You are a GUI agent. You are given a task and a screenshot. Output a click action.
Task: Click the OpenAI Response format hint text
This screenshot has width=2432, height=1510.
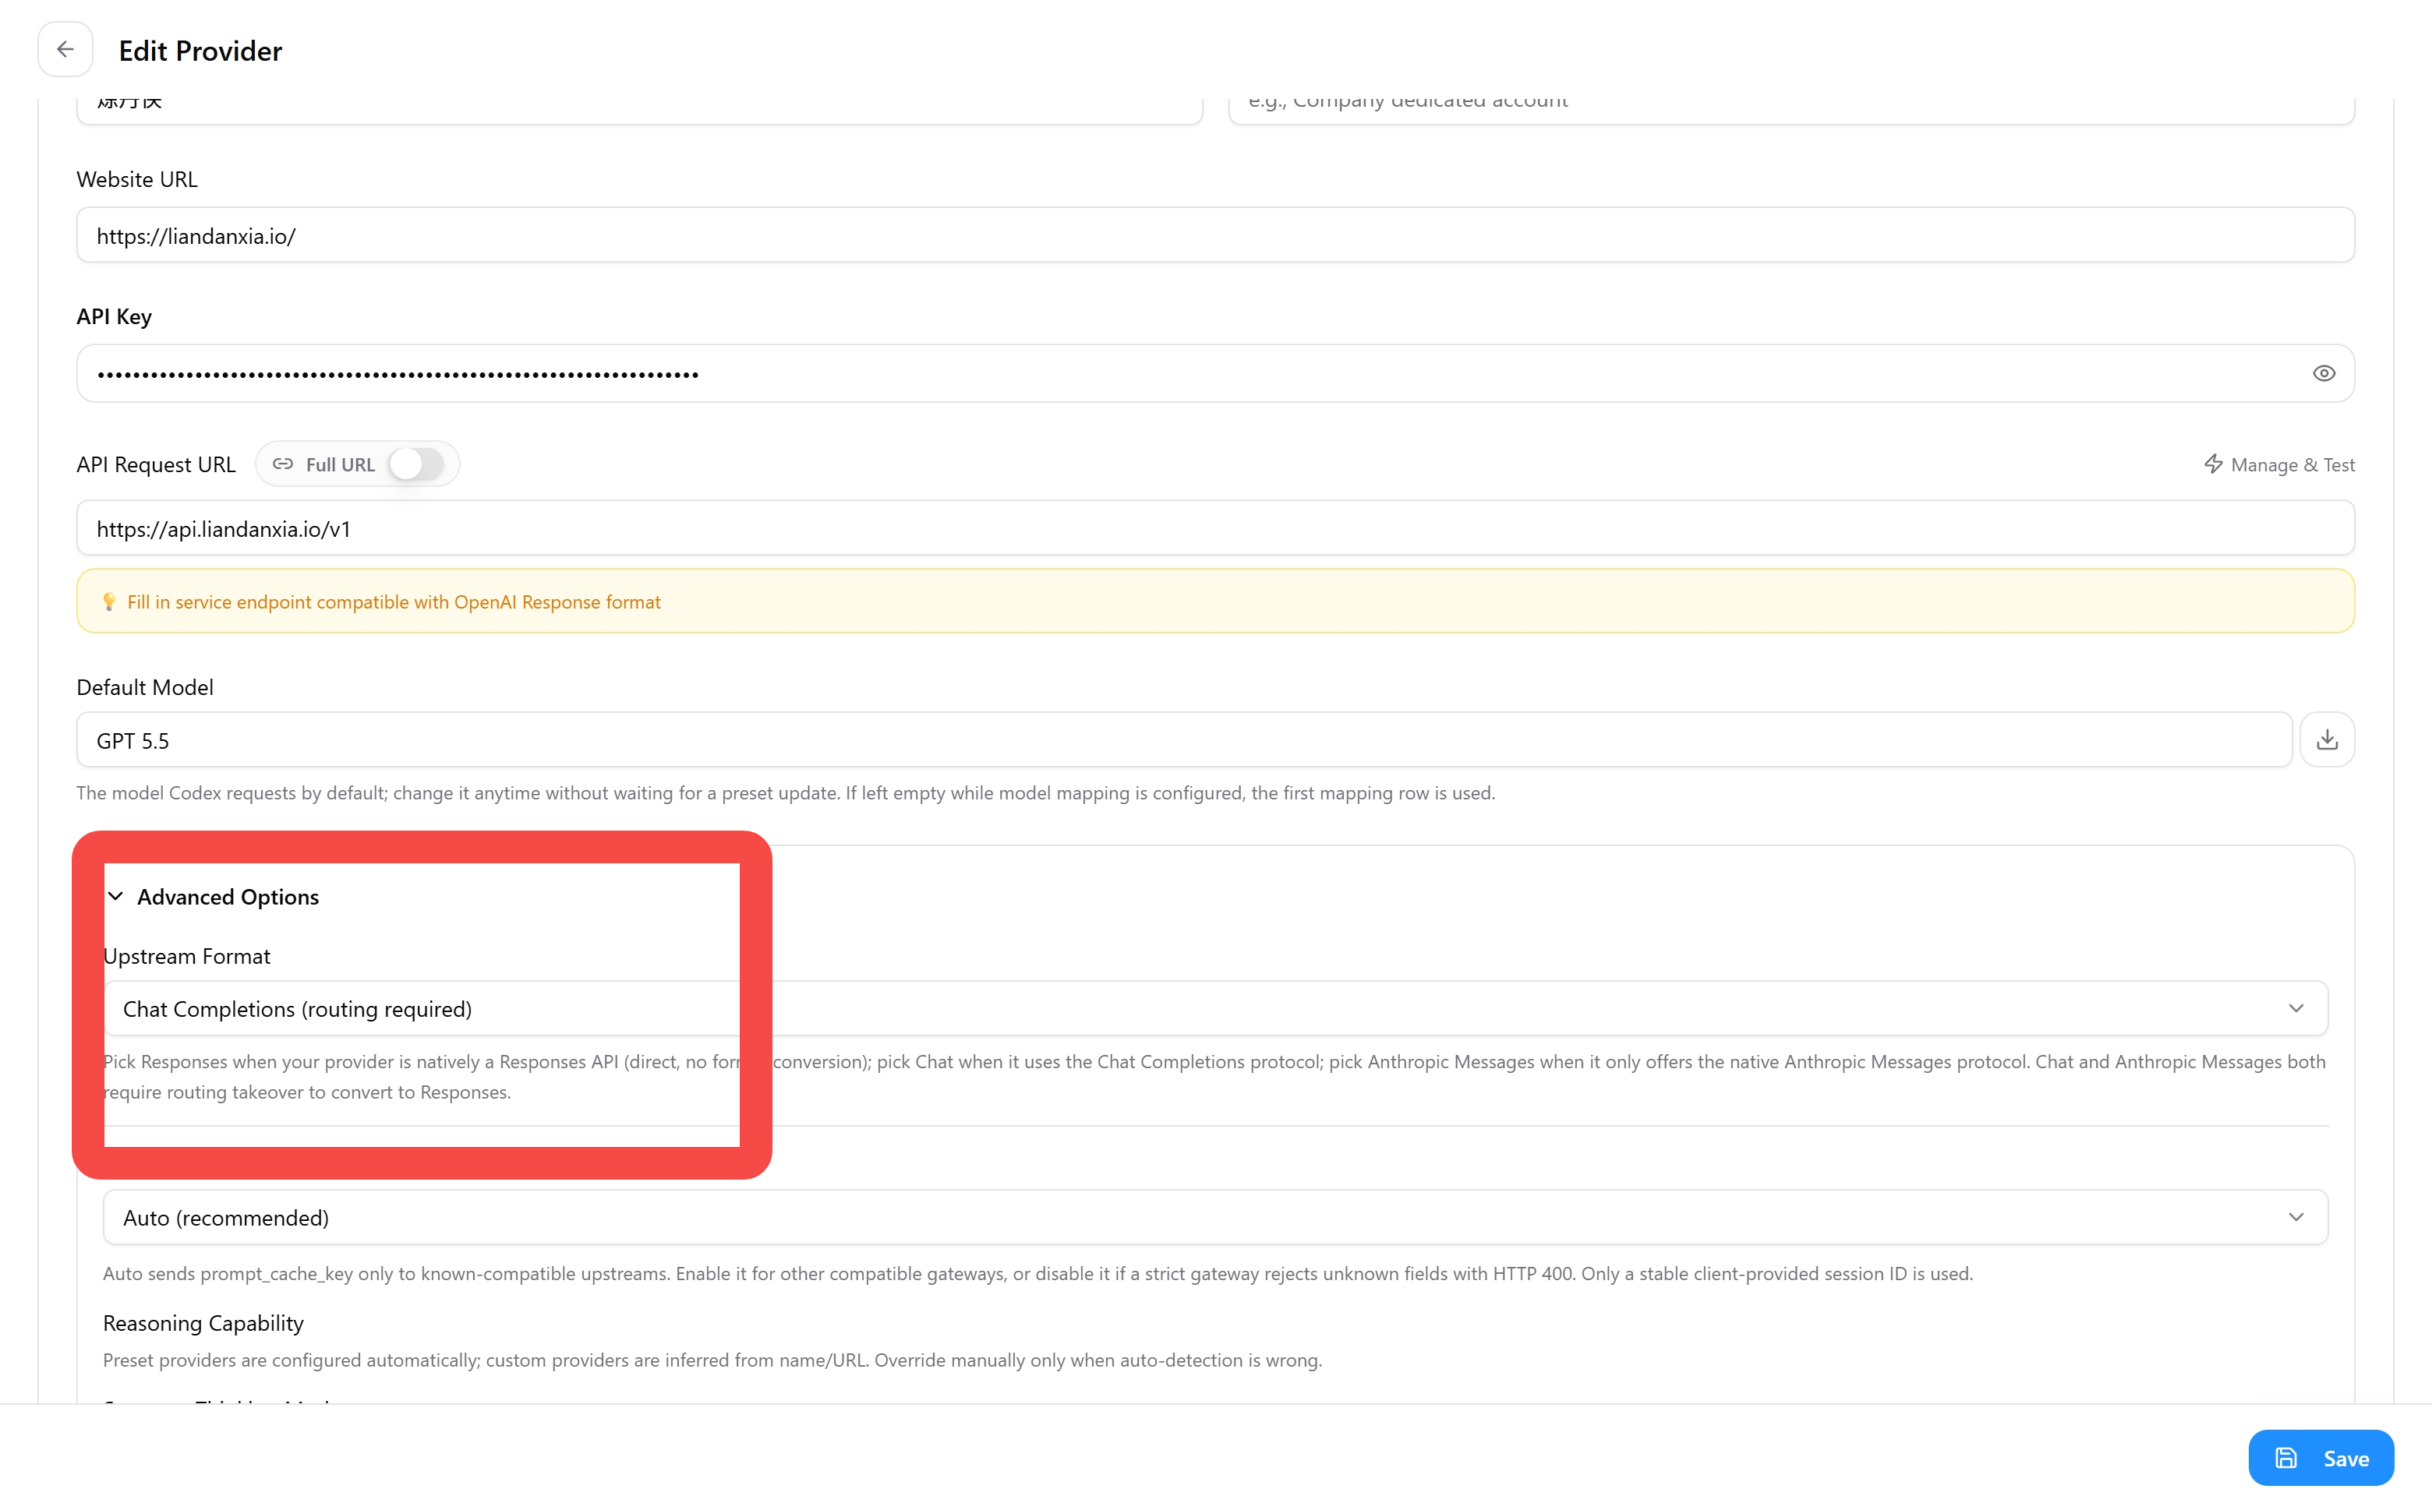(394, 602)
